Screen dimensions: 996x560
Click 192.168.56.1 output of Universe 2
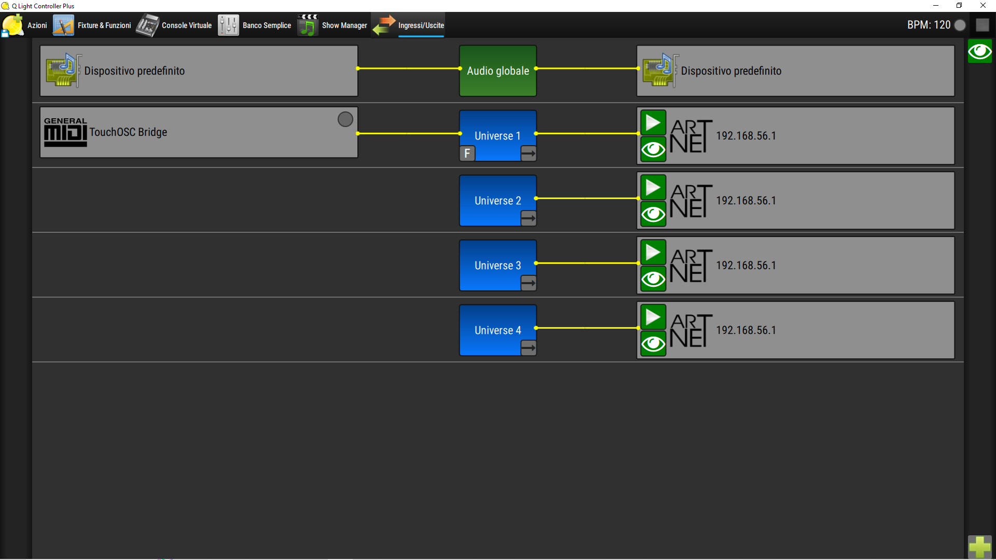click(x=746, y=201)
